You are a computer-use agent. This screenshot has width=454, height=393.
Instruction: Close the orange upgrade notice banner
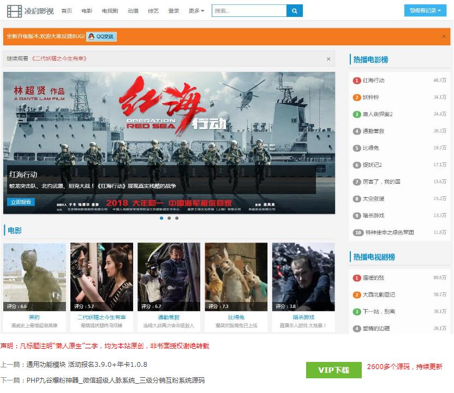(x=444, y=37)
